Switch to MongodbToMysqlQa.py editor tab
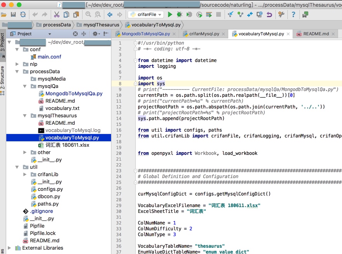Screen dimensions: 342x254 (x=146, y=34)
